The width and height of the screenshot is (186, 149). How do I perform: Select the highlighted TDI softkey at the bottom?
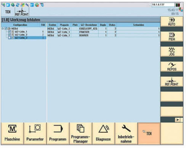pyautogui.click(x=149, y=134)
